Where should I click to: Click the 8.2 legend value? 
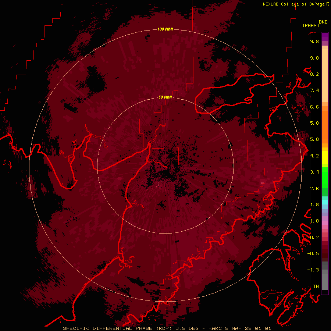(x=314, y=74)
